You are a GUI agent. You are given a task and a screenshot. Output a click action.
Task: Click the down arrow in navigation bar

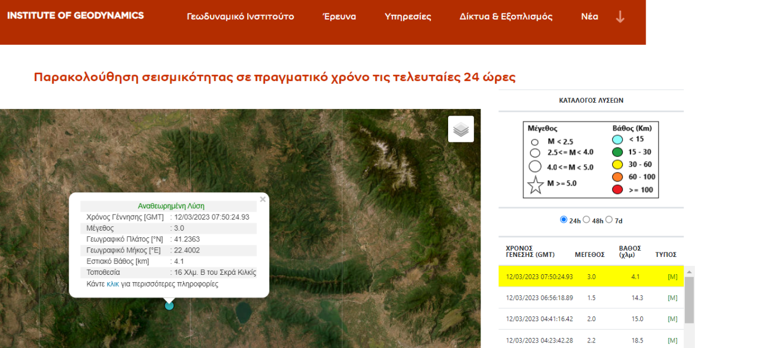[x=620, y=17]
